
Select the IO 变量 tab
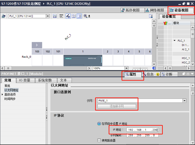[x=26, y=80]
